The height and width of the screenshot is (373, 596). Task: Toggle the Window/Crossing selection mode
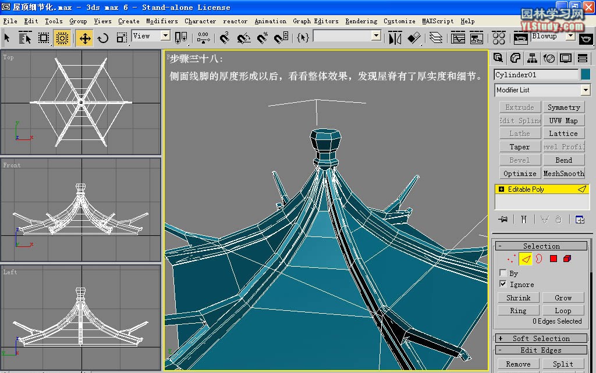click(x=62, y=38)
